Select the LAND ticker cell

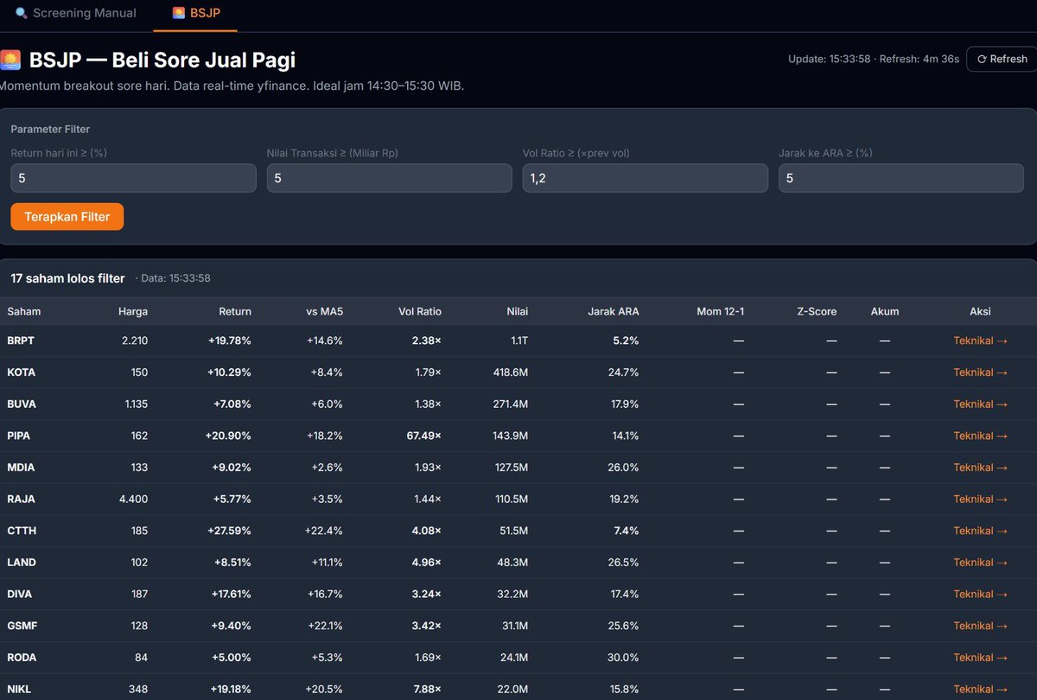tap(22, 563)
